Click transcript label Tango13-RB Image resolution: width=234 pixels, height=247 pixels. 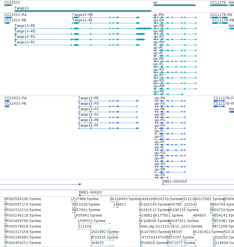coord(82,15)
